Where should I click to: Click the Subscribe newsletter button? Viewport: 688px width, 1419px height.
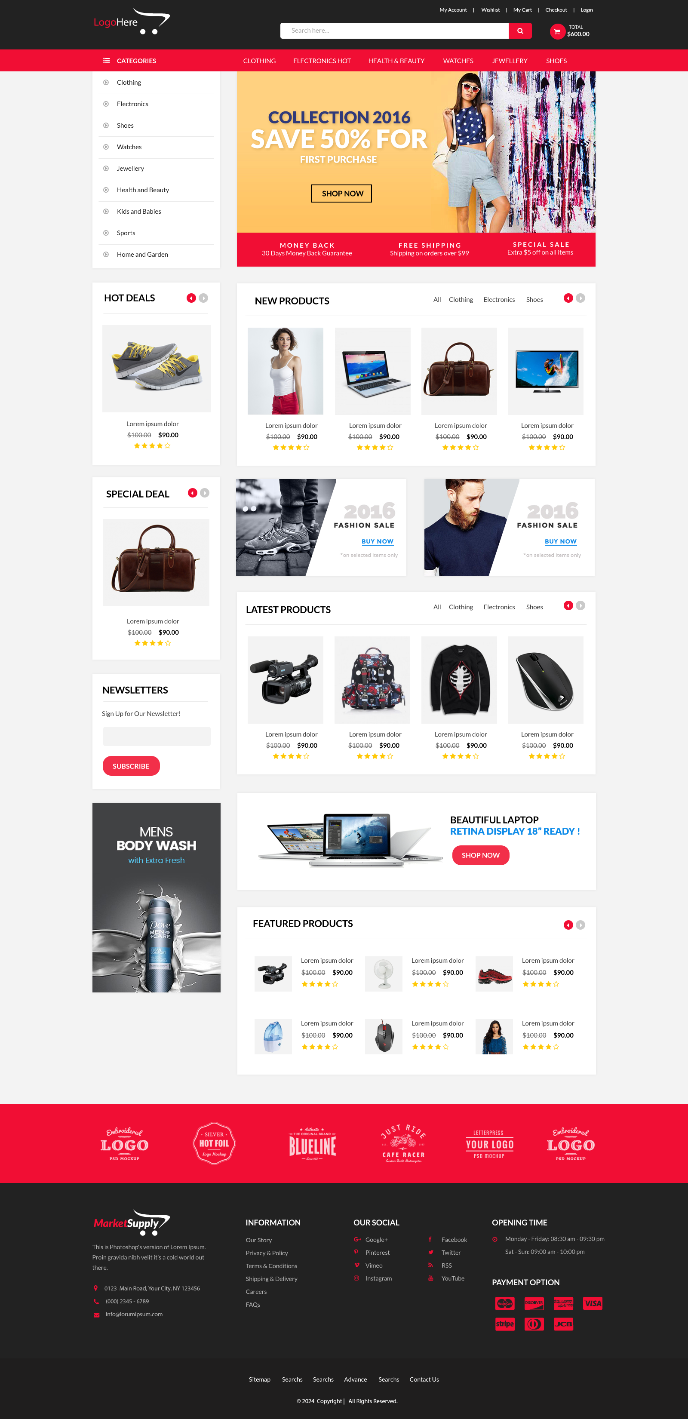pyautogui.click(x=131, y=766)
